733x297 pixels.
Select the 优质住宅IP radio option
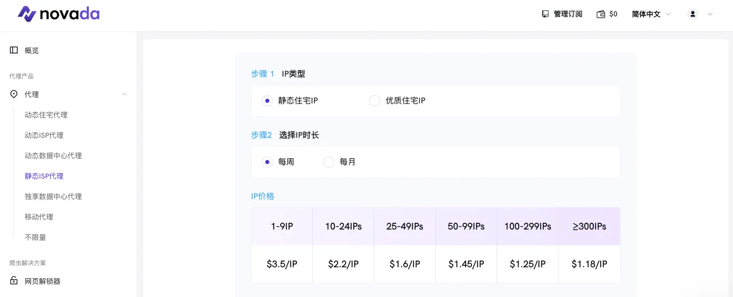click(375, 101)
